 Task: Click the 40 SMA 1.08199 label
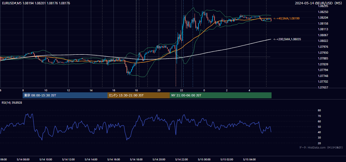pos(286,18)
